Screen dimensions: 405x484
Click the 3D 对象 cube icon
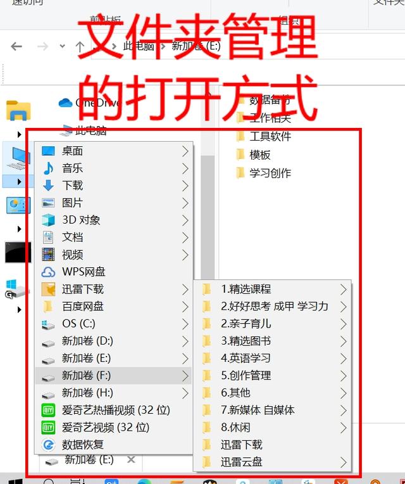(x=48, y=220)
